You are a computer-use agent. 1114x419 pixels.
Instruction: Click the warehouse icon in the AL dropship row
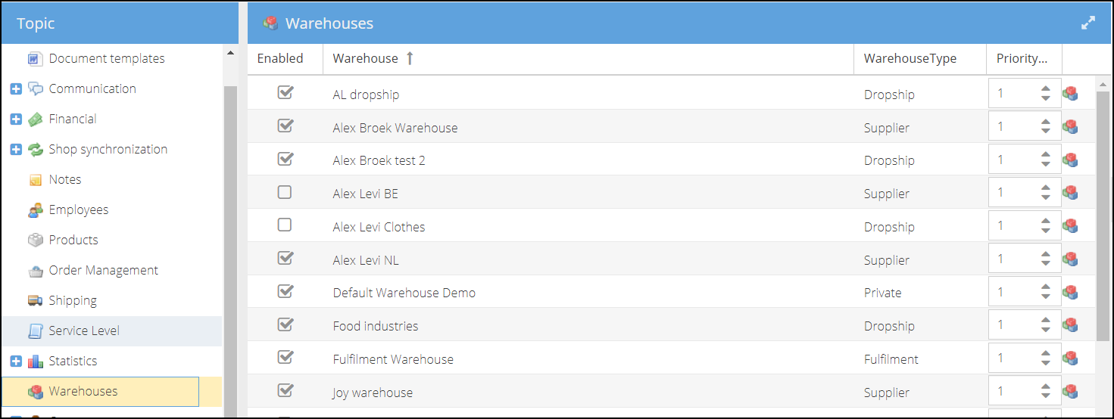(1070, 94)
